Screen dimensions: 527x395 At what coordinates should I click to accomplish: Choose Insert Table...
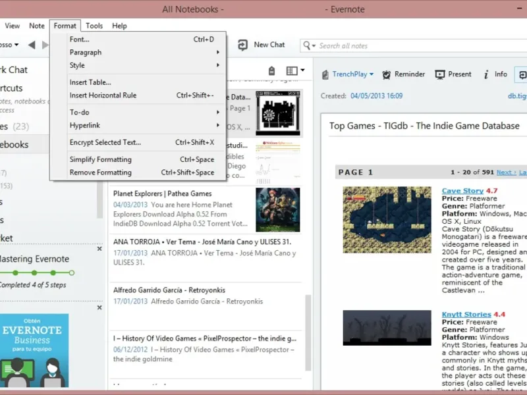[138, 82]
